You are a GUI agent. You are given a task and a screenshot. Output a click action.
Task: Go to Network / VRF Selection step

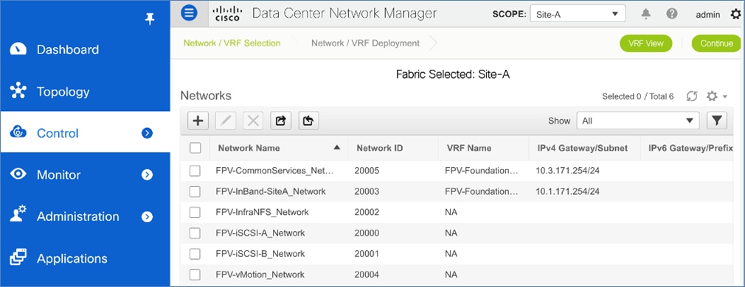(x=232, y=43)
